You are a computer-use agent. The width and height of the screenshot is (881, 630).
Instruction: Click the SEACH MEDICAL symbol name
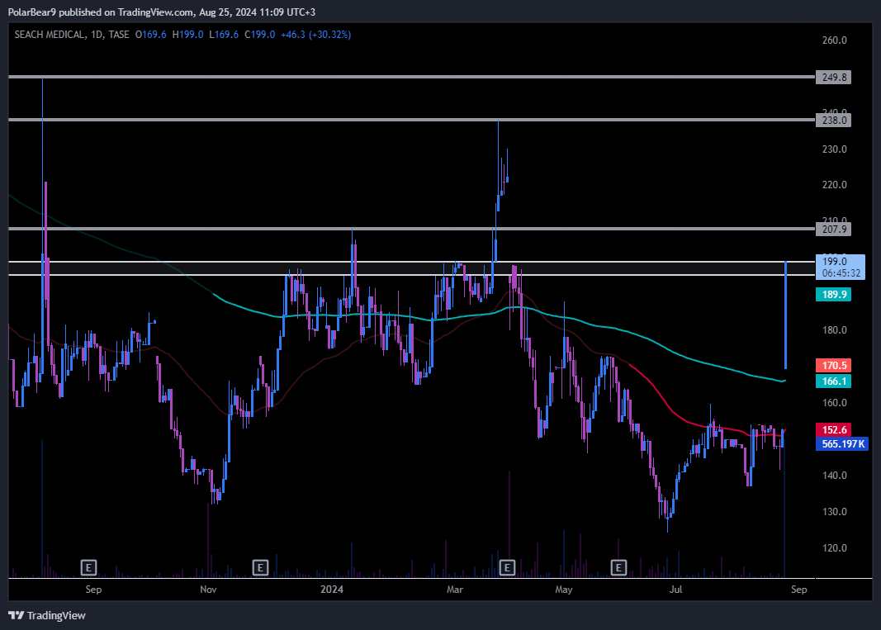coord(50,35)
